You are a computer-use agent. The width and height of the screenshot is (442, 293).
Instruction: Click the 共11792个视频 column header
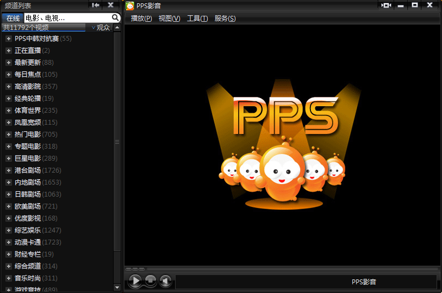coord(43,27)
